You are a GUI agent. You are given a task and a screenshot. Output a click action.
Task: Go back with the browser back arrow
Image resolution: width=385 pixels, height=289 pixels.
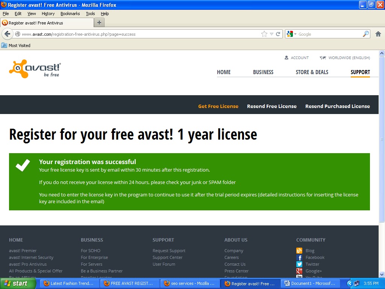(8, 34)
